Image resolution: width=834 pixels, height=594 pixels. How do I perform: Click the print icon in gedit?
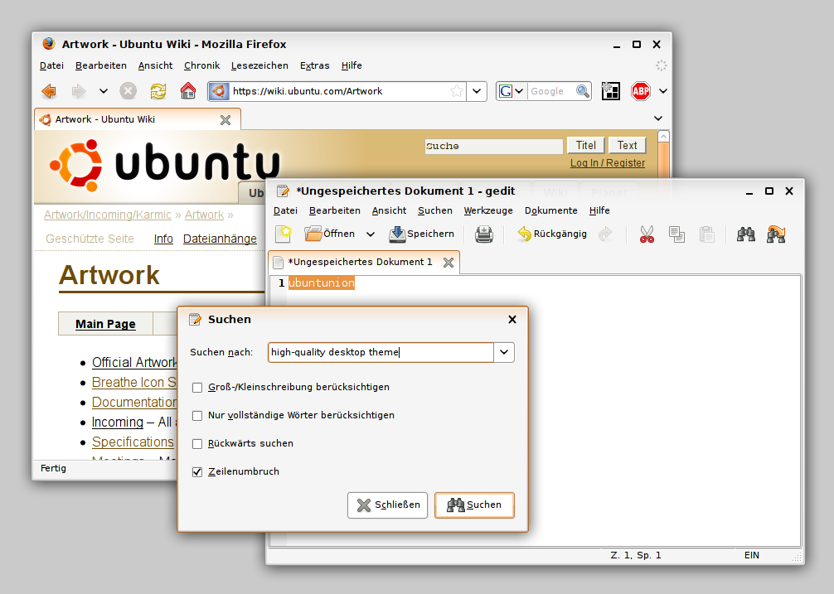484,234
